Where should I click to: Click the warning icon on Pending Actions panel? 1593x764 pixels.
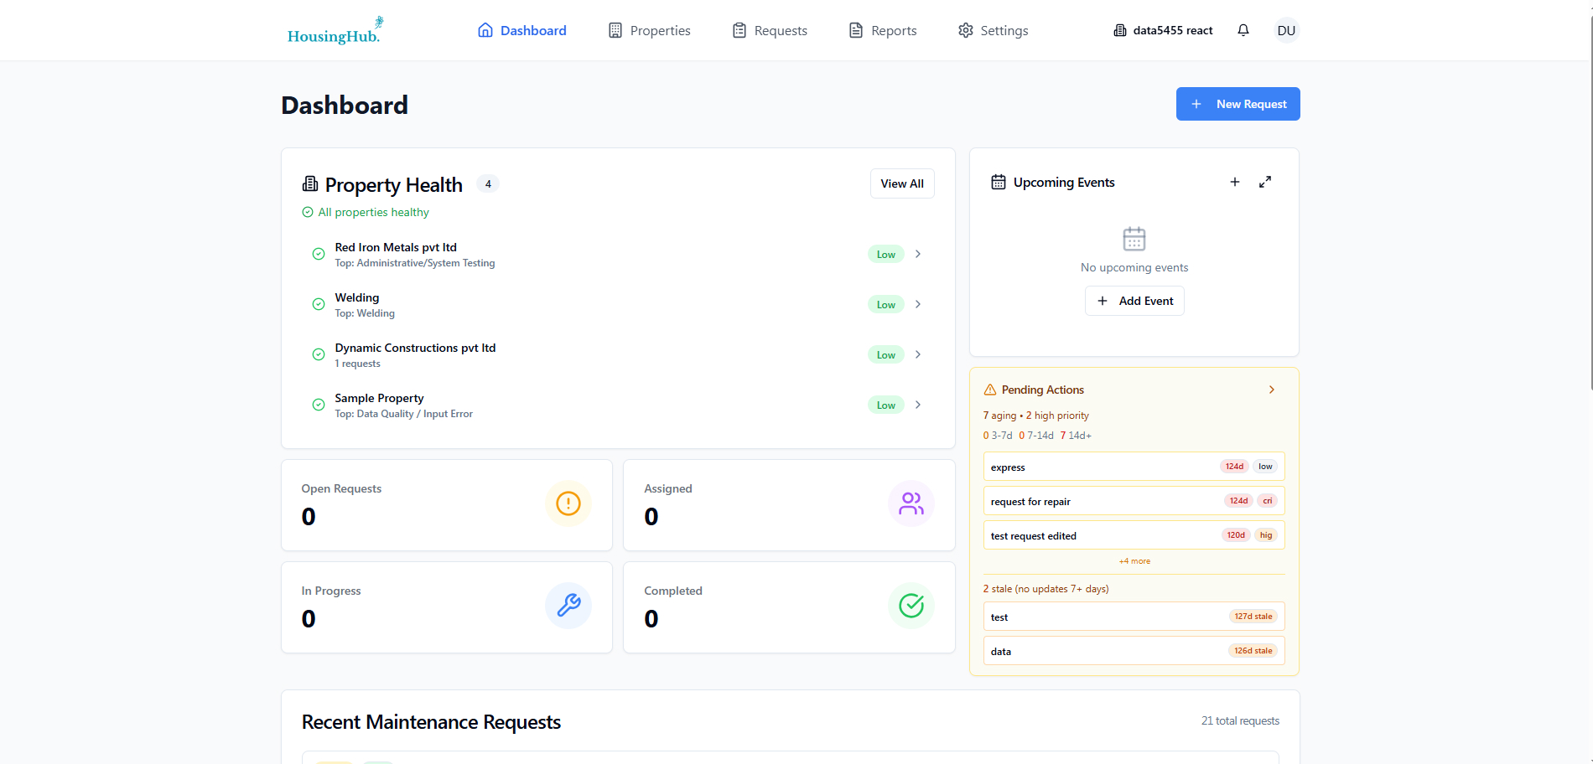989,389
